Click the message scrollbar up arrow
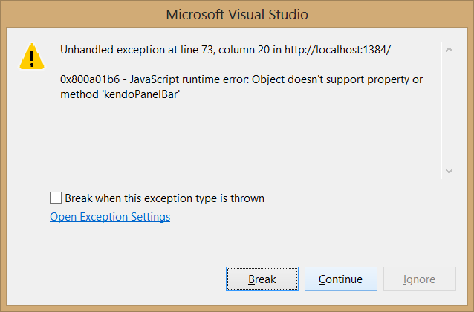The width and height of the screenshot is (474, 312). [448, 50]
